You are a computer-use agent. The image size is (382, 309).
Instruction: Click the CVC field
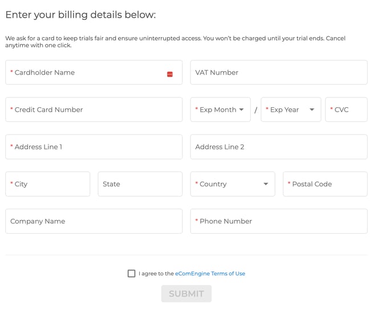(x=346, y=109)
